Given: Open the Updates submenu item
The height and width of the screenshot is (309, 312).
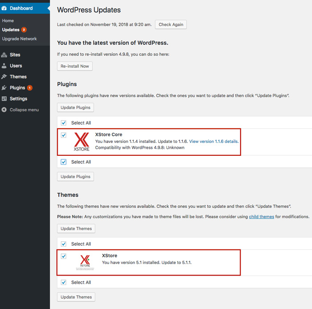Looking at the screenshot, I should click(11, 30).
